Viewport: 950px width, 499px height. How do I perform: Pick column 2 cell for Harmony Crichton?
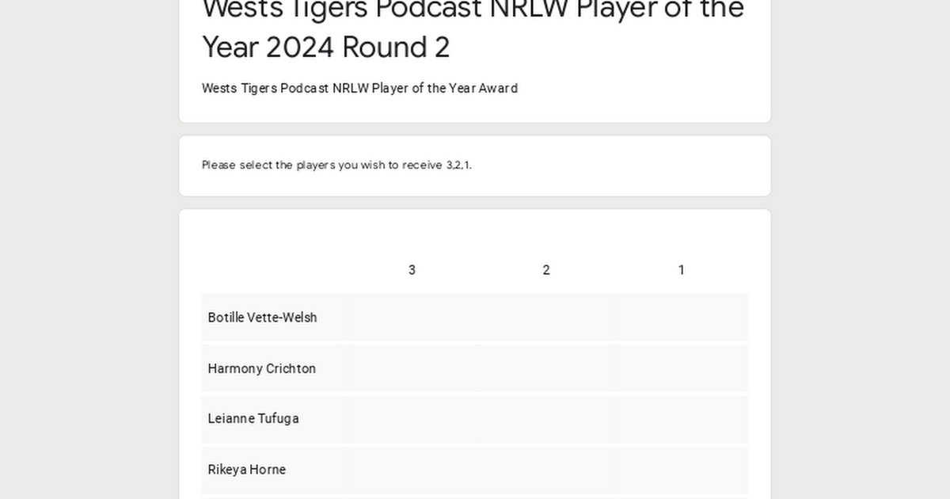(x=546, y=368)
